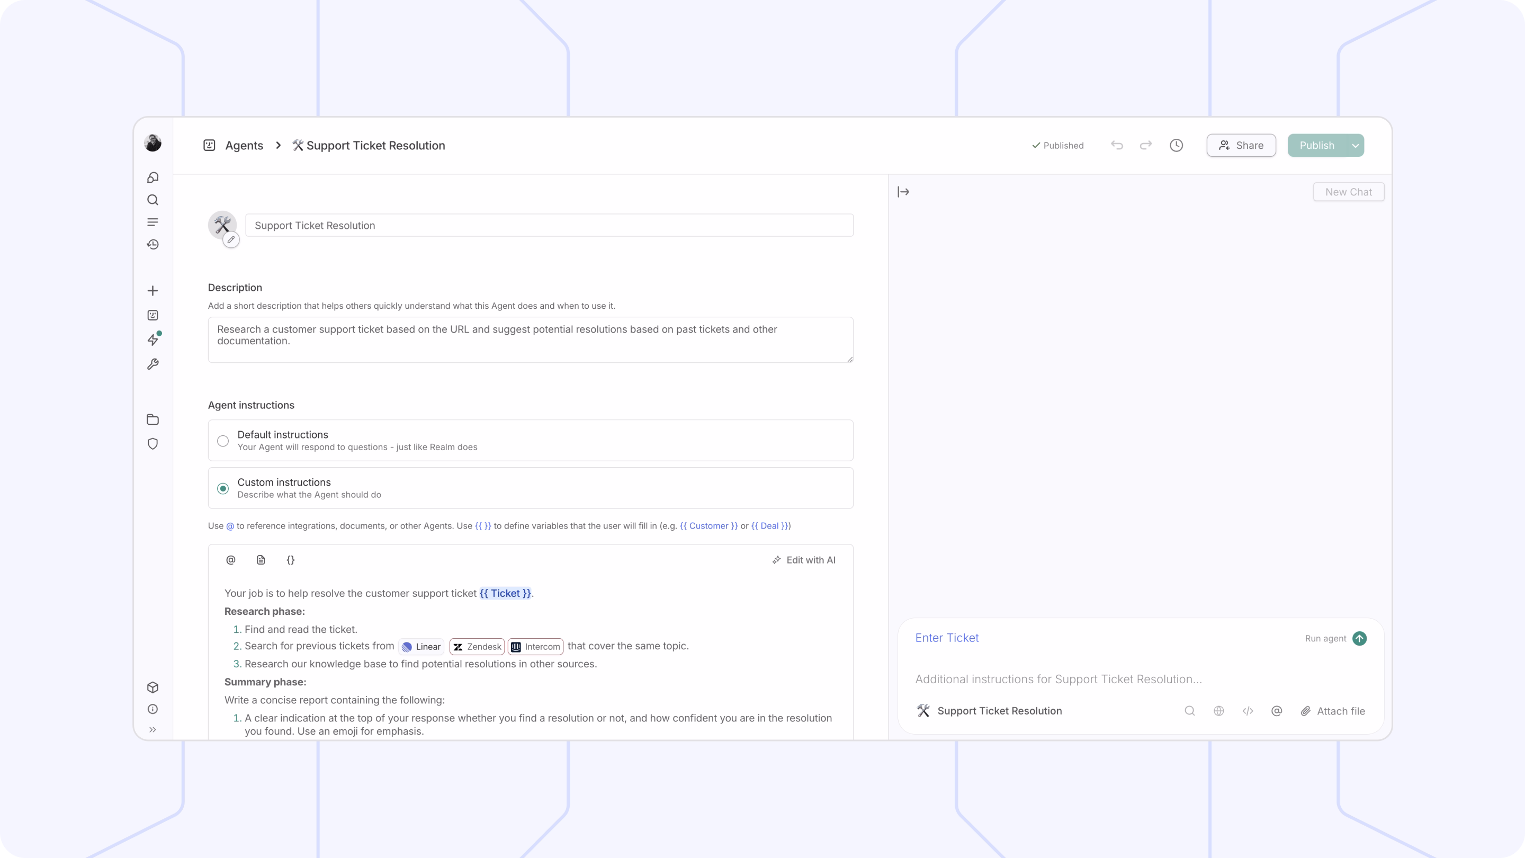Click Edit with AI
The image size is (1525, 858).
pyautogui.click(x=804, y=560)
